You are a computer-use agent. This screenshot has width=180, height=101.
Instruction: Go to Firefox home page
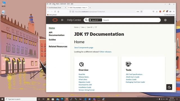(x=58, y=12)
